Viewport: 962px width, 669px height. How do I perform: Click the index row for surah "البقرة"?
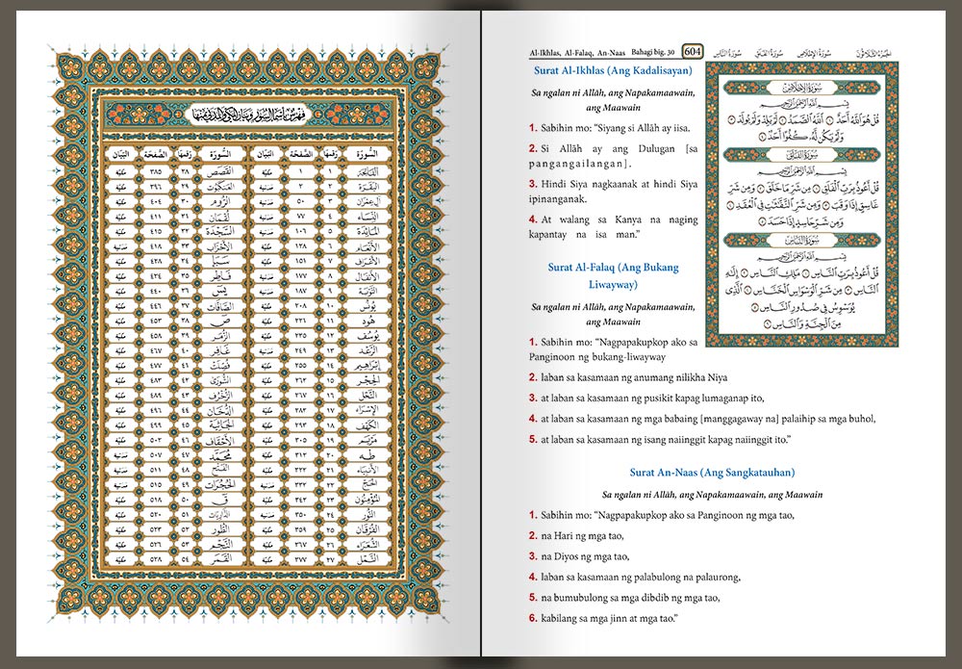pos(322,187)
